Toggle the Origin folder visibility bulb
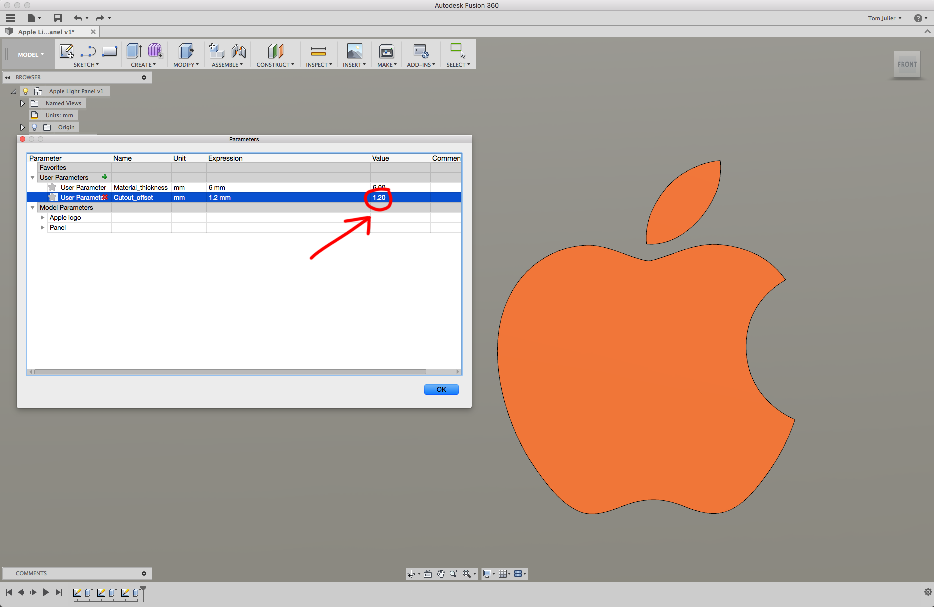Viewport: 934px width, 607px height. click(34, 127)
